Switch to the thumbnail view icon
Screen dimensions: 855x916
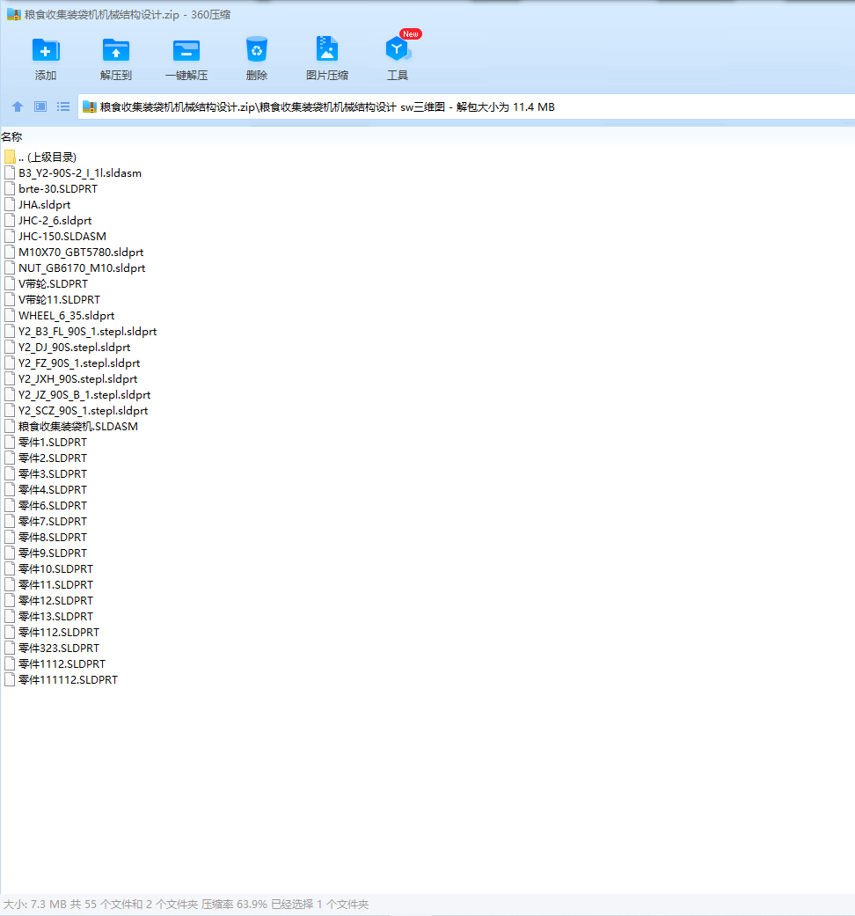pyautogui.click(x=40, y=106)
